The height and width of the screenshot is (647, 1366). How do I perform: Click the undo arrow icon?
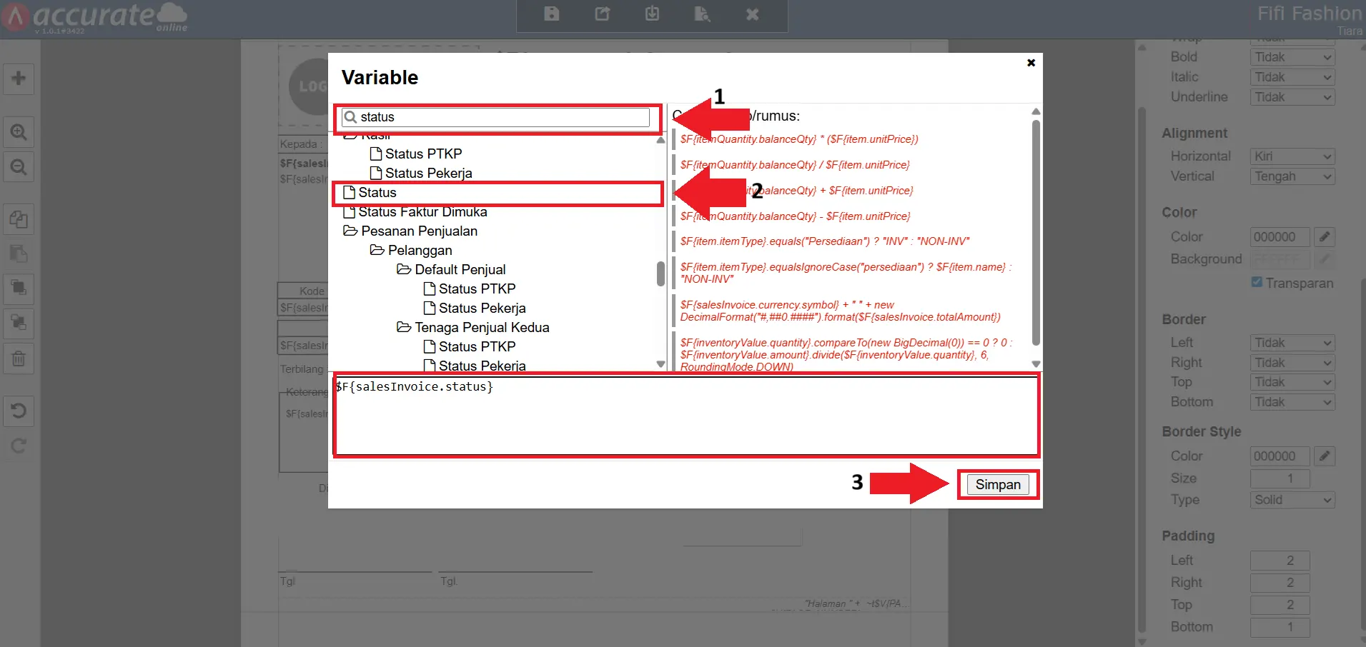19,411
